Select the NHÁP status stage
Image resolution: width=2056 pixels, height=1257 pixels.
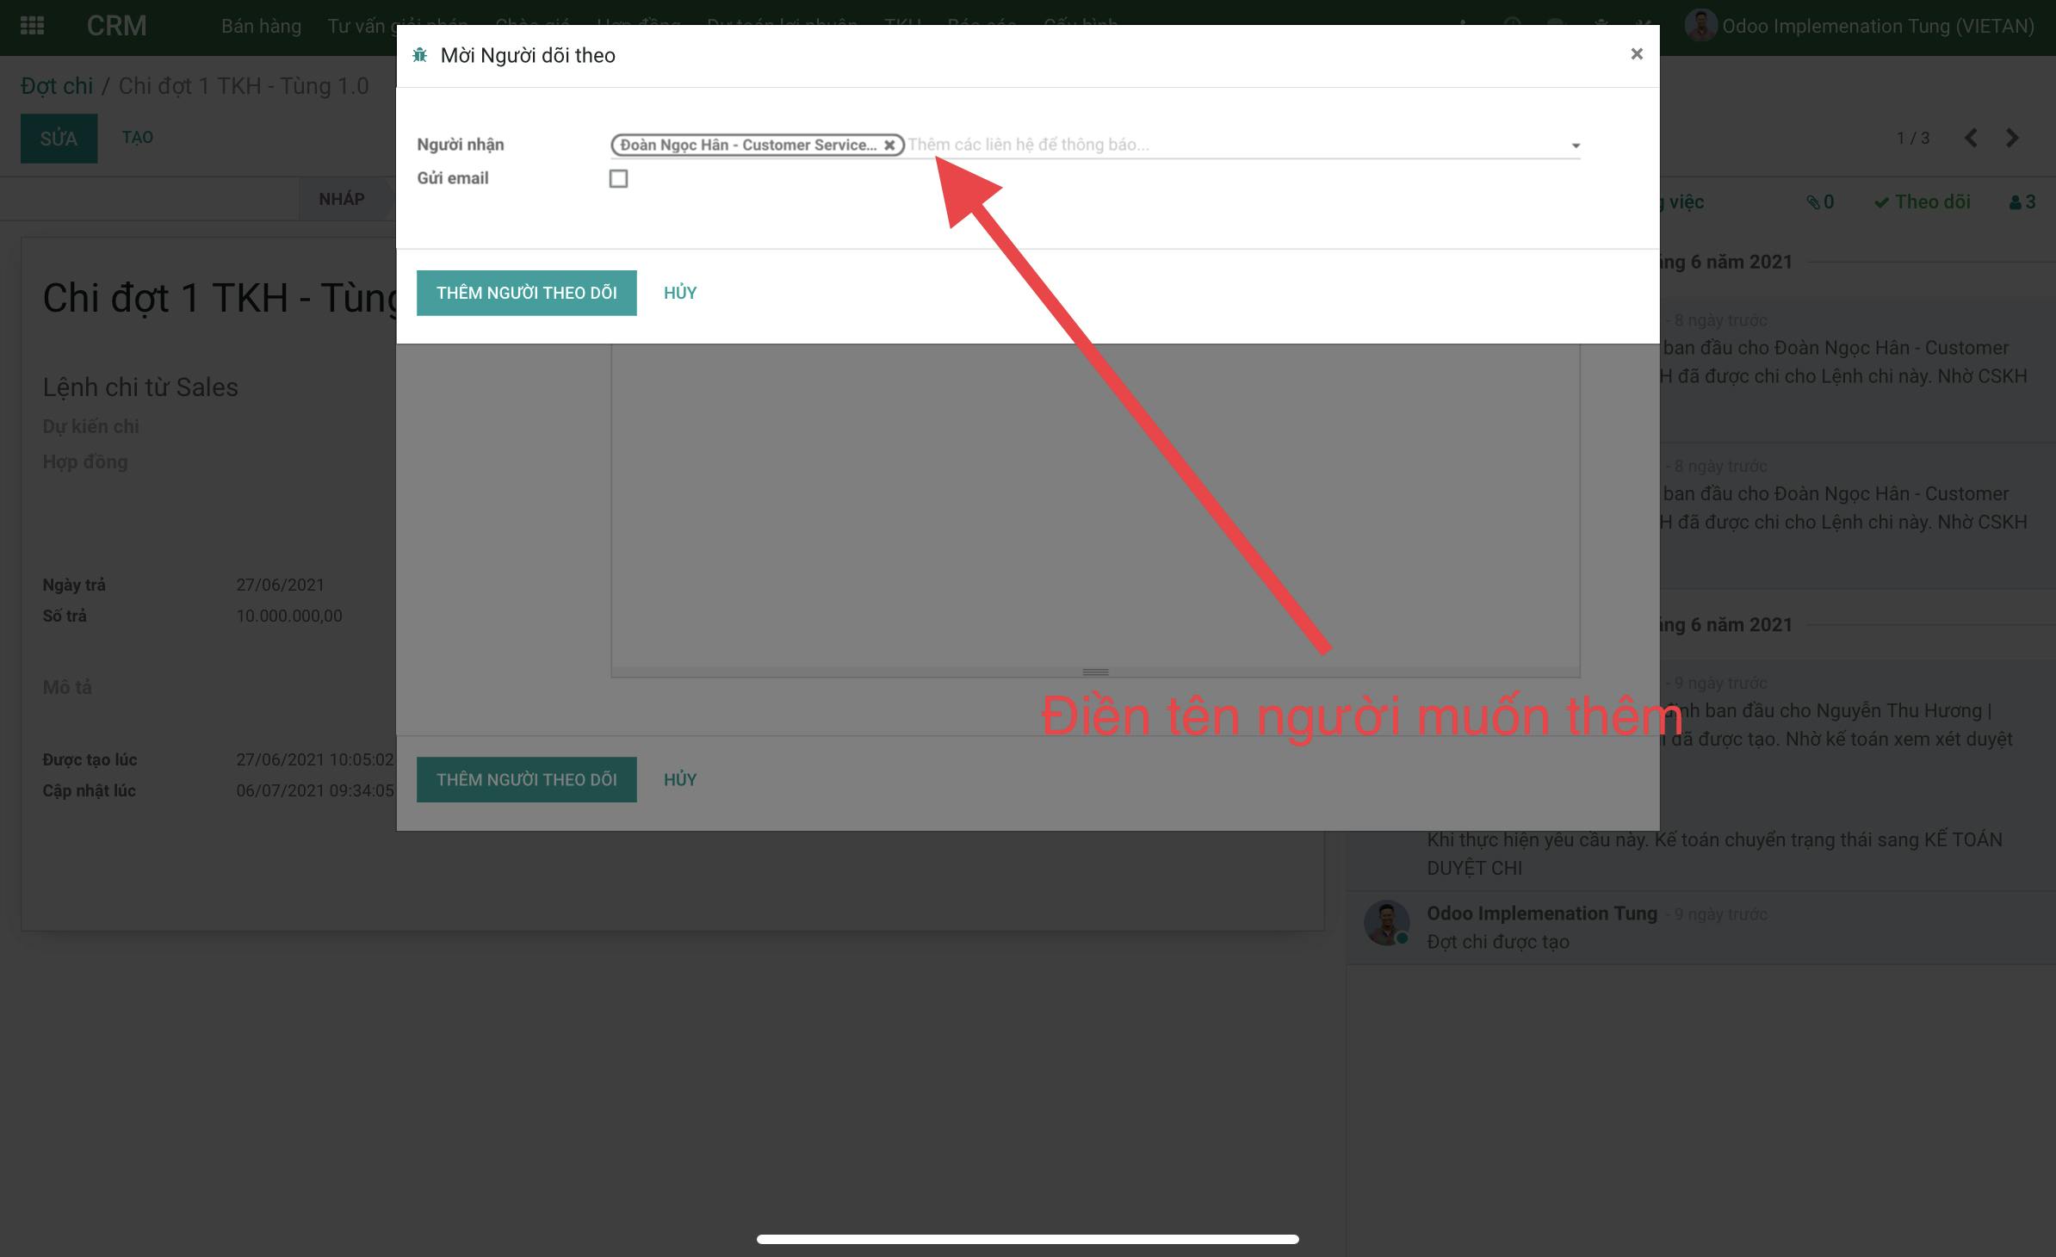pyautogui.click(x=342, y=199)
